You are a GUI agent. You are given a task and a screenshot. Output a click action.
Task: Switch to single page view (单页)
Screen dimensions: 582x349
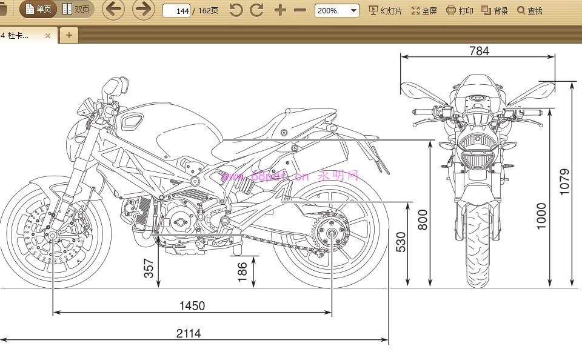click(38, 10)
